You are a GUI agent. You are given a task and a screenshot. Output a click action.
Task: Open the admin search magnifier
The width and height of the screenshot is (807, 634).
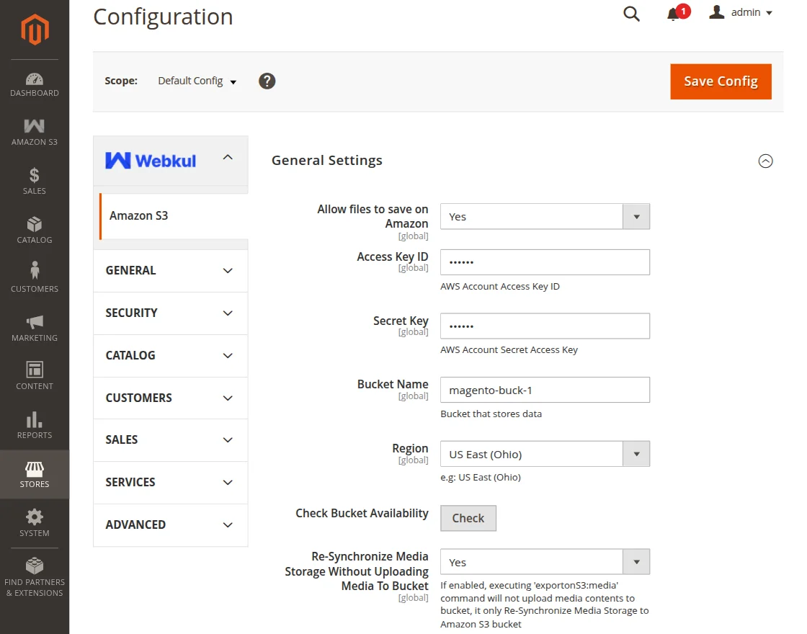point(630,13)
